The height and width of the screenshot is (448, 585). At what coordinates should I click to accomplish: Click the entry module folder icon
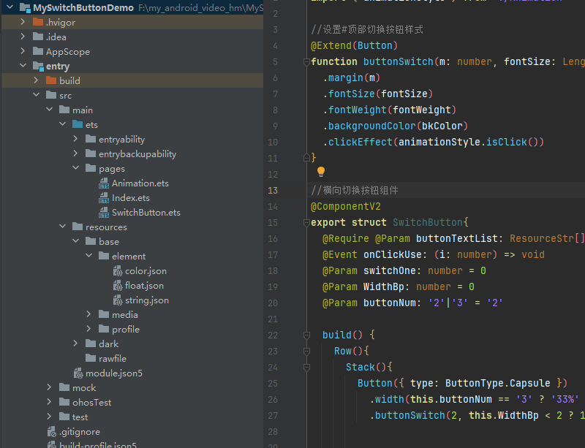pyautogui.click(x=38, y=67)
